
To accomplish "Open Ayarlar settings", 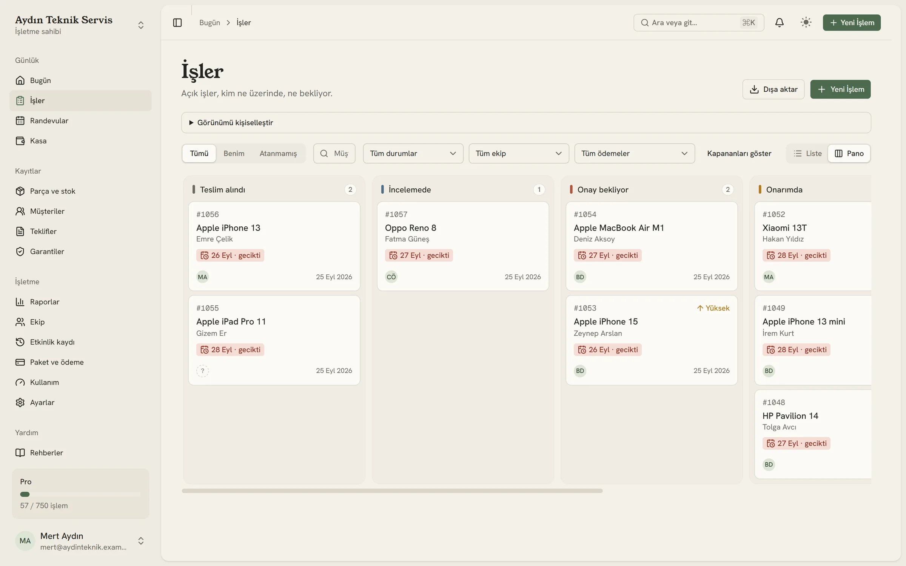I will point(80,402).
